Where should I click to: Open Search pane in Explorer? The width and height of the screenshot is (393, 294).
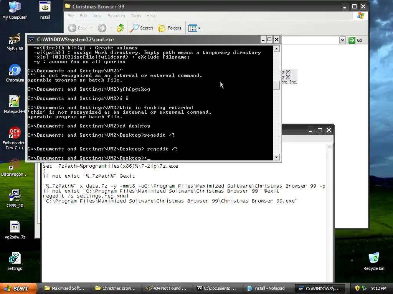point(142,28)
